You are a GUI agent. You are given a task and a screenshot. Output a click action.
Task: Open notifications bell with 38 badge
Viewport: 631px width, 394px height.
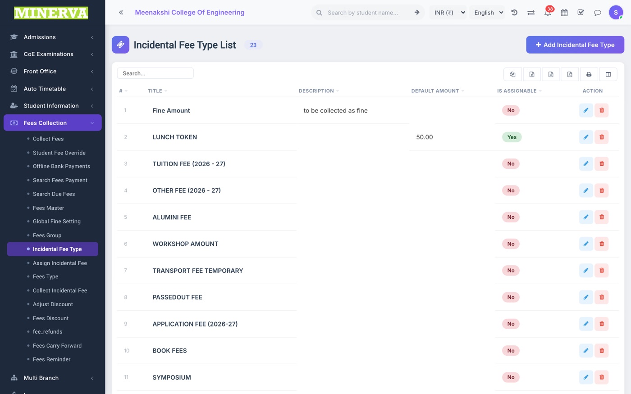tap(548, 13)
